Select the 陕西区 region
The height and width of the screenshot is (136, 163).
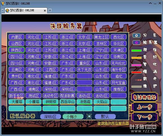pos(16,50)
